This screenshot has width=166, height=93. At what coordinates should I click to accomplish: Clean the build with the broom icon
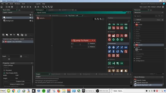coord(30,7)
